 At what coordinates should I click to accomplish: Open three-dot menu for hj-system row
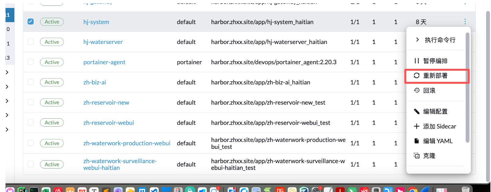[465, 22]
